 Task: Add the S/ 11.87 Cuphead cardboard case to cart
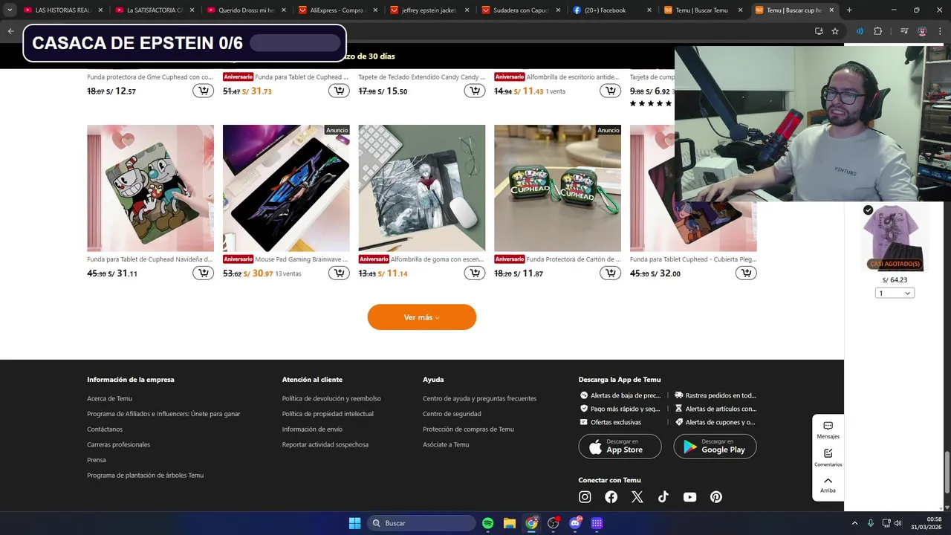click(610, 273)
